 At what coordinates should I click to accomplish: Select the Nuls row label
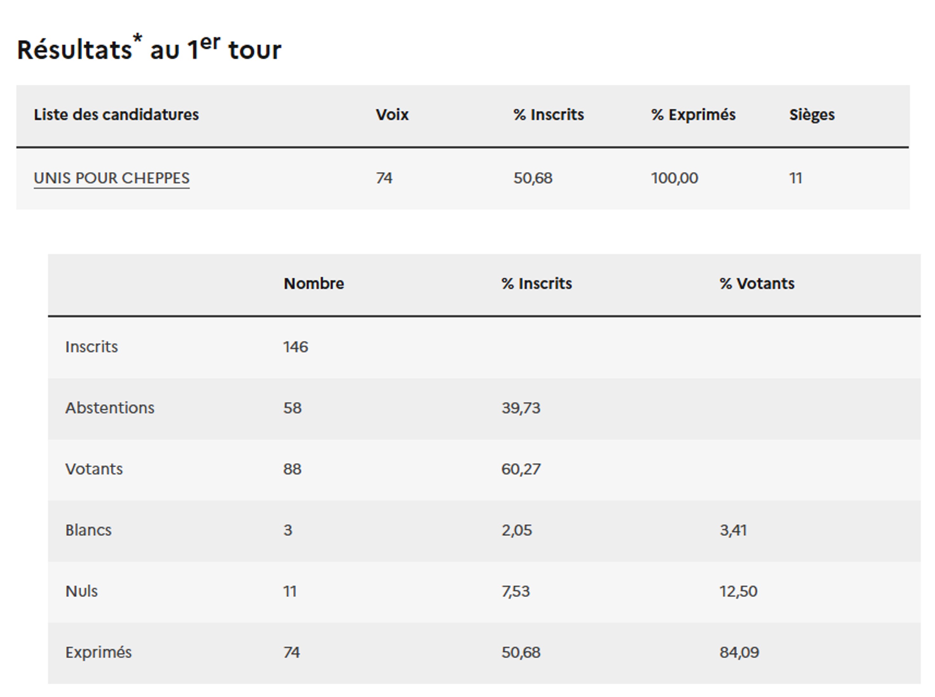(82, 592)
